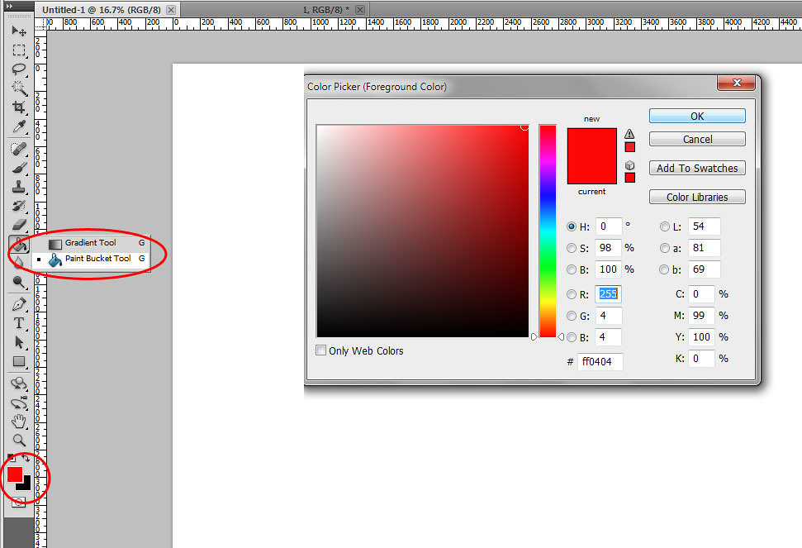
Task: Select the L lightness radio button
Action: 665,226
